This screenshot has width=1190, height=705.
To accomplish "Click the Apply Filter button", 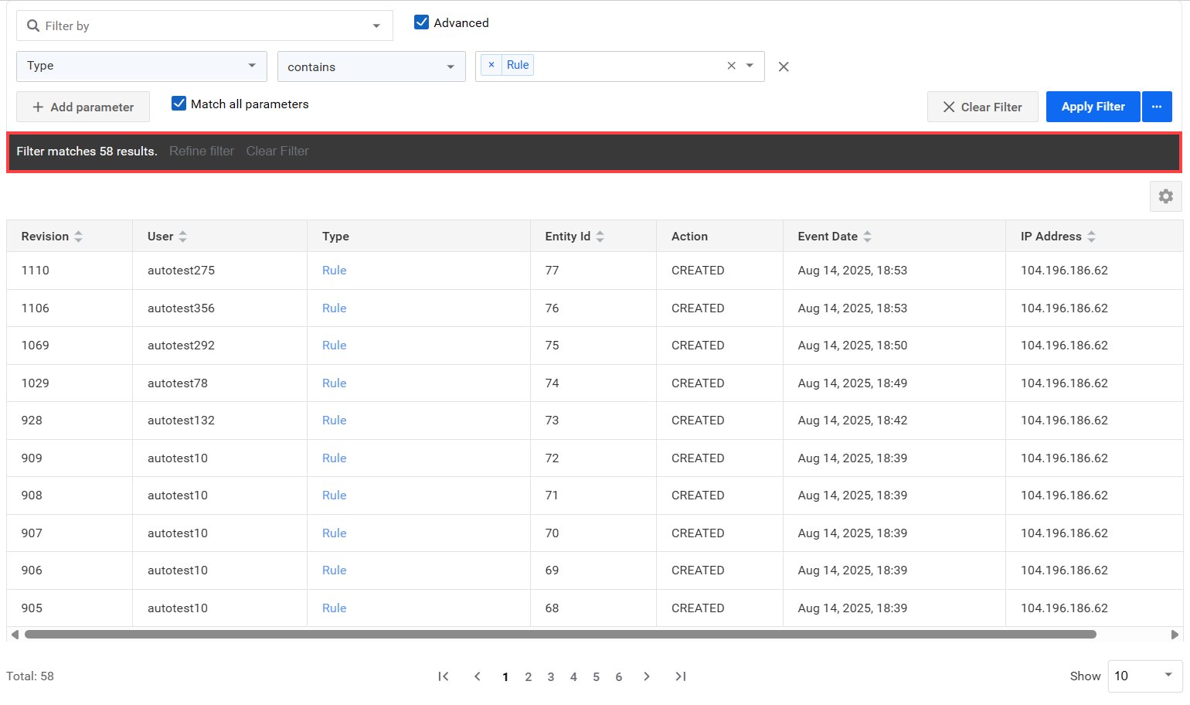I will (1093, 107).
